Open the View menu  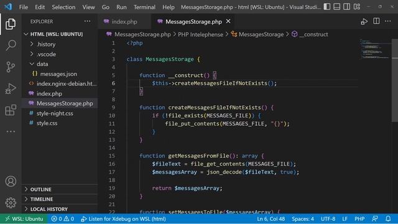88,7
